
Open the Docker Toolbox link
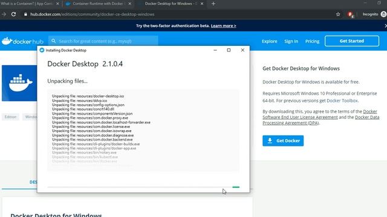point(342,101)
